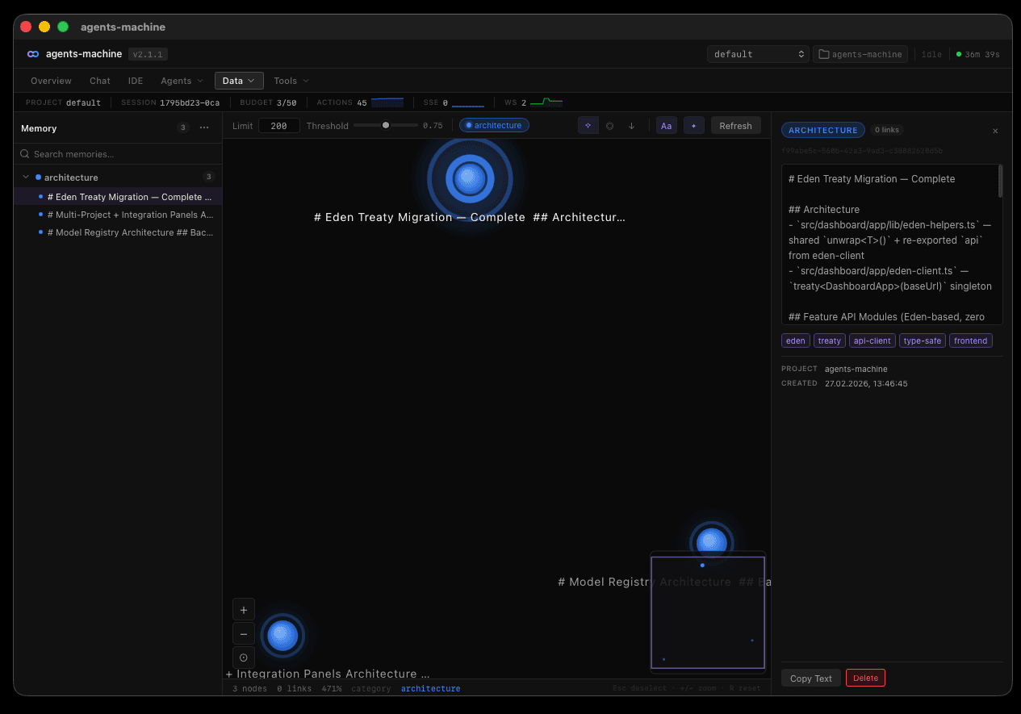Switch to the Overview tab
Viewport: 1021px width, 714px height.
(51, 81)
